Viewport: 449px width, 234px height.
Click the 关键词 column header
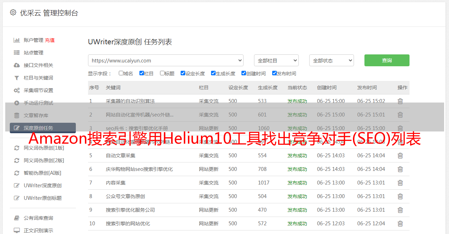tap(113, 88)
